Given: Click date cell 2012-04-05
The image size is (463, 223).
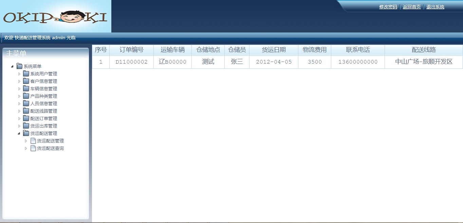Looking at the screenshot, I should [x=274, y=62].
